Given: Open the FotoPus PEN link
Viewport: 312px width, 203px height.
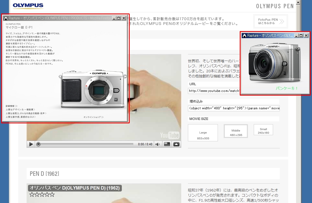Looking at the screenshot, I should pos(271,21).
